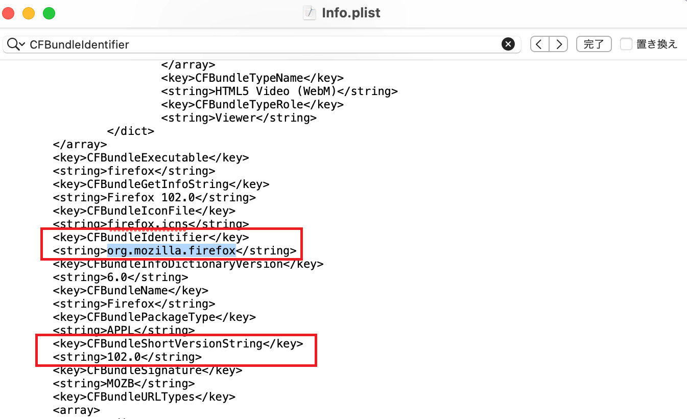Image resolution: width=687 pixels, height=419 pixels.
Task: Go to previous search match
Action: [x=540, y=44]
